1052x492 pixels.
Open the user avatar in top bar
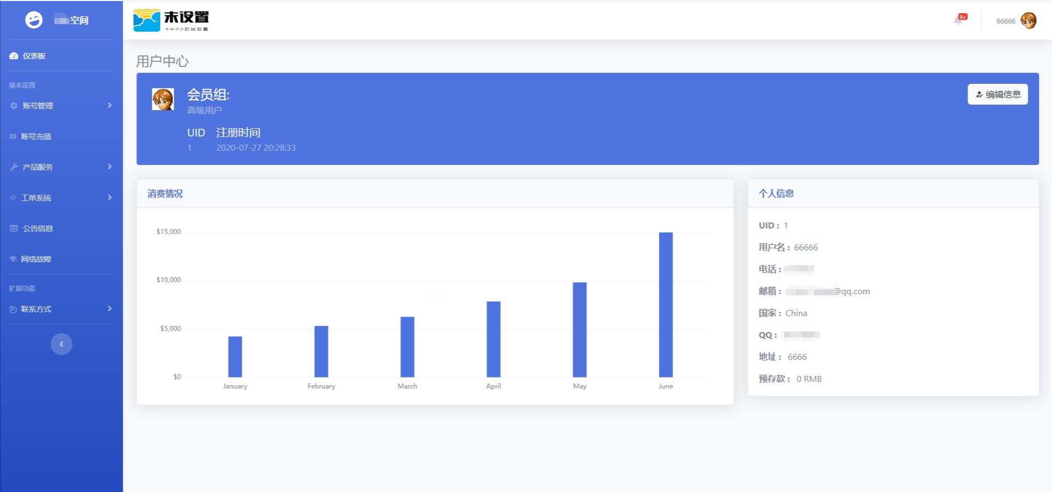[x=1028, y=21]
